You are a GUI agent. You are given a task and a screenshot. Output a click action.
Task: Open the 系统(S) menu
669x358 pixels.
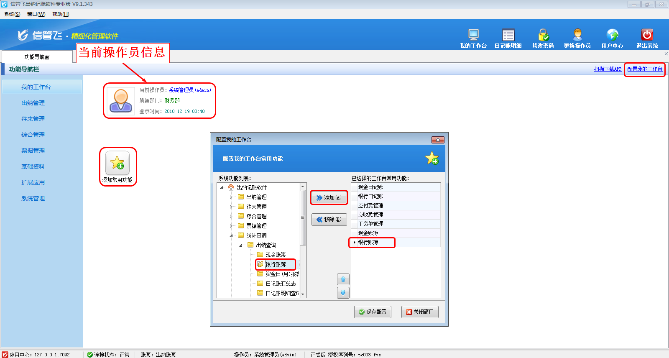click(x=12, y=14)
